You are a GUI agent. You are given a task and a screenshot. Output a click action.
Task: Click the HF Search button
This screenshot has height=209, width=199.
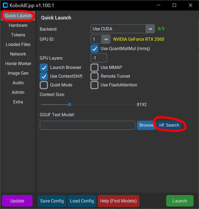169,125
